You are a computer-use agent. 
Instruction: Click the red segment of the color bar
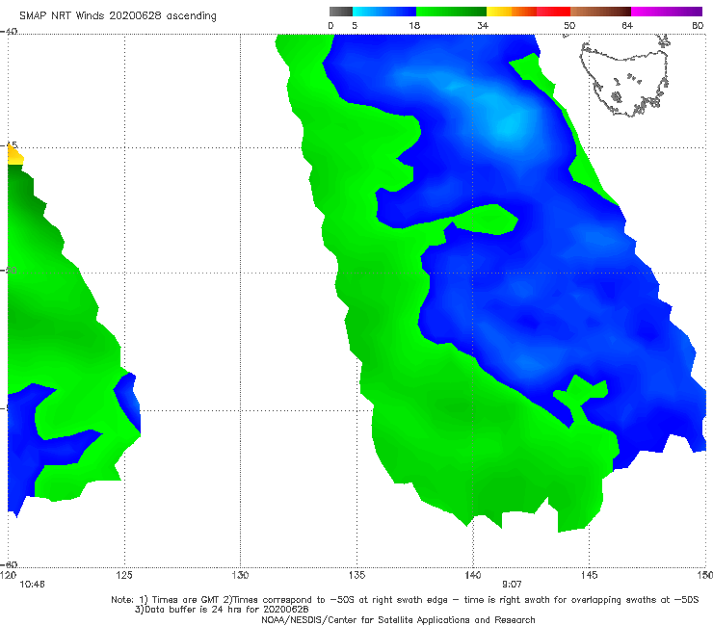pyautogui.click(x=553, y=12)
